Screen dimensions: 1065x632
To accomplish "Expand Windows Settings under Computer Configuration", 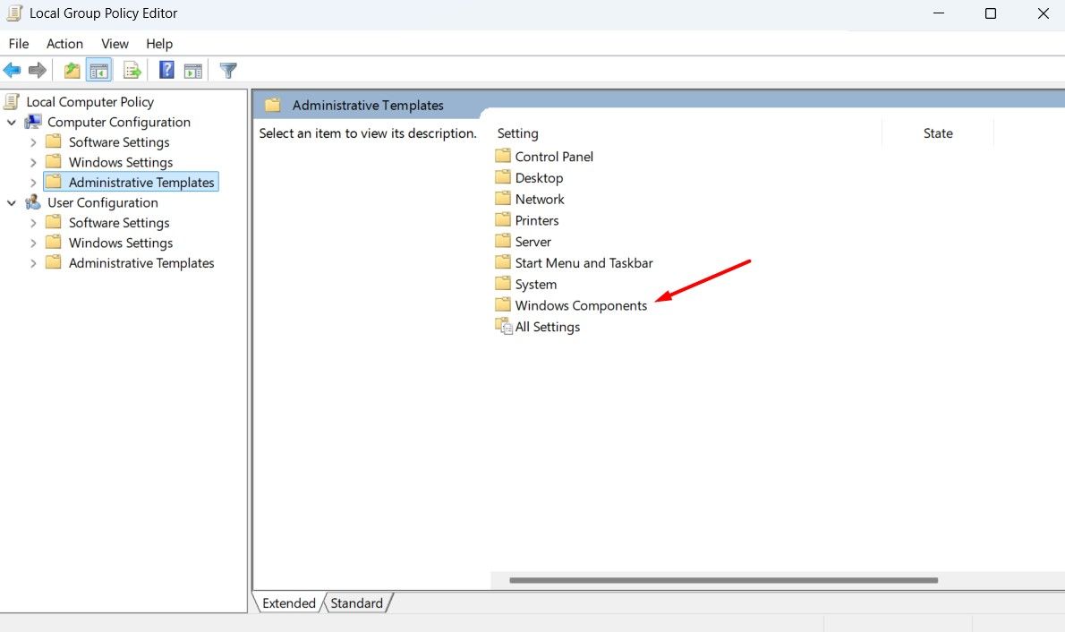I will point(33,162).
